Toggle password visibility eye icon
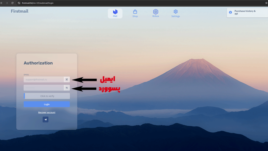The image size is (268, 151). click(67, 88)
